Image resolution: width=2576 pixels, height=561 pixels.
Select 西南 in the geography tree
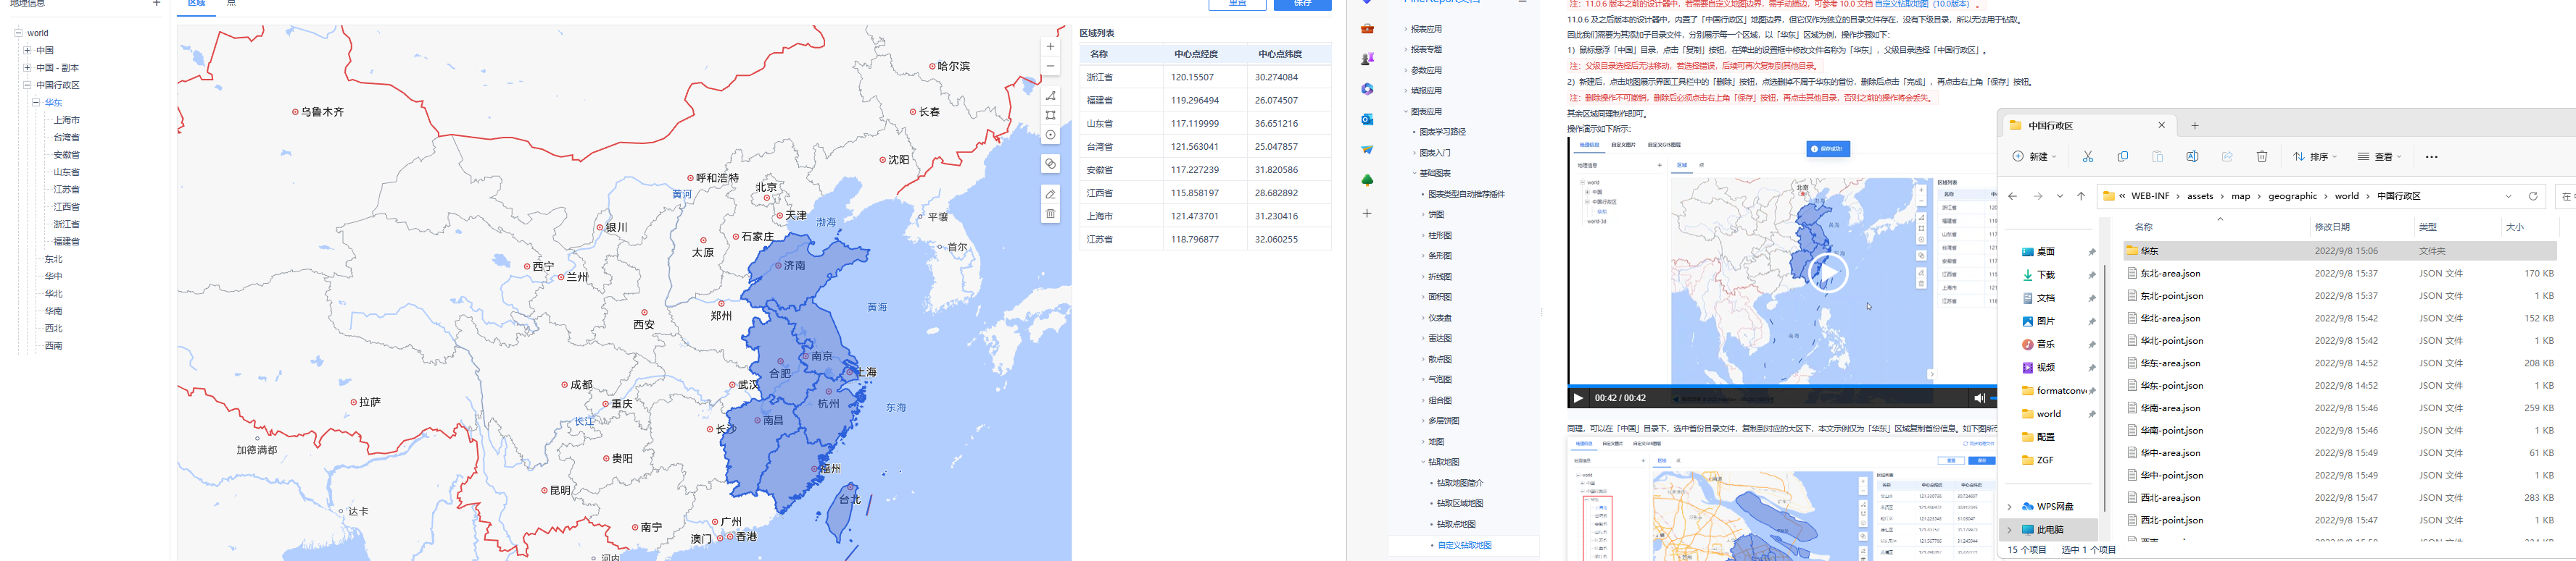click(53, 347)
